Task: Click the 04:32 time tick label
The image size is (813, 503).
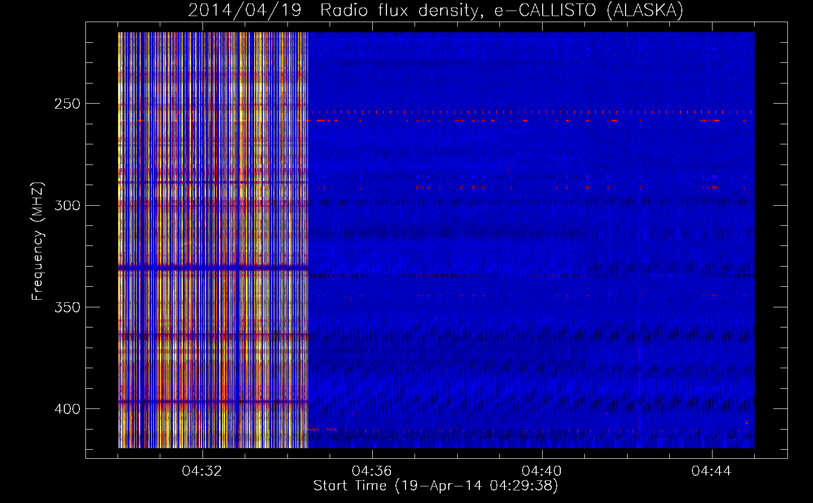Action: click(x=202, y=471)
